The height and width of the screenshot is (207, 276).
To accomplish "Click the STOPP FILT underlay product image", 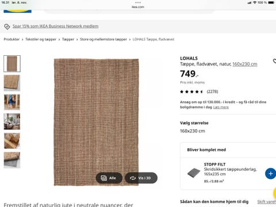I will point(194,173).
